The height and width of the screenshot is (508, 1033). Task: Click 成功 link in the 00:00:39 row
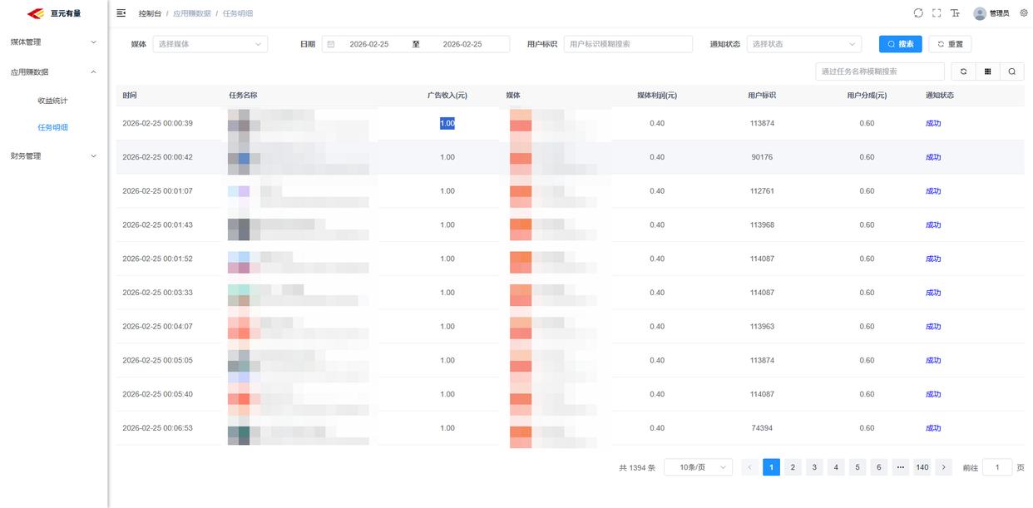933,123
